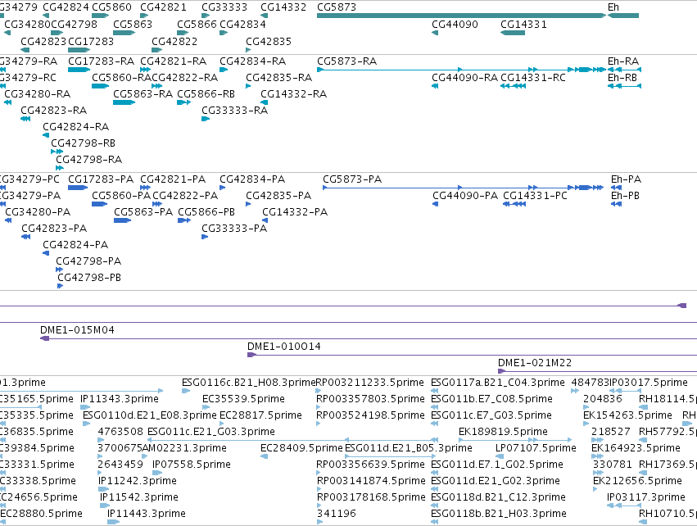Select EST EK189819.5prime
The height and width of the screenshot is (526, 697).
tap(514, 440)
